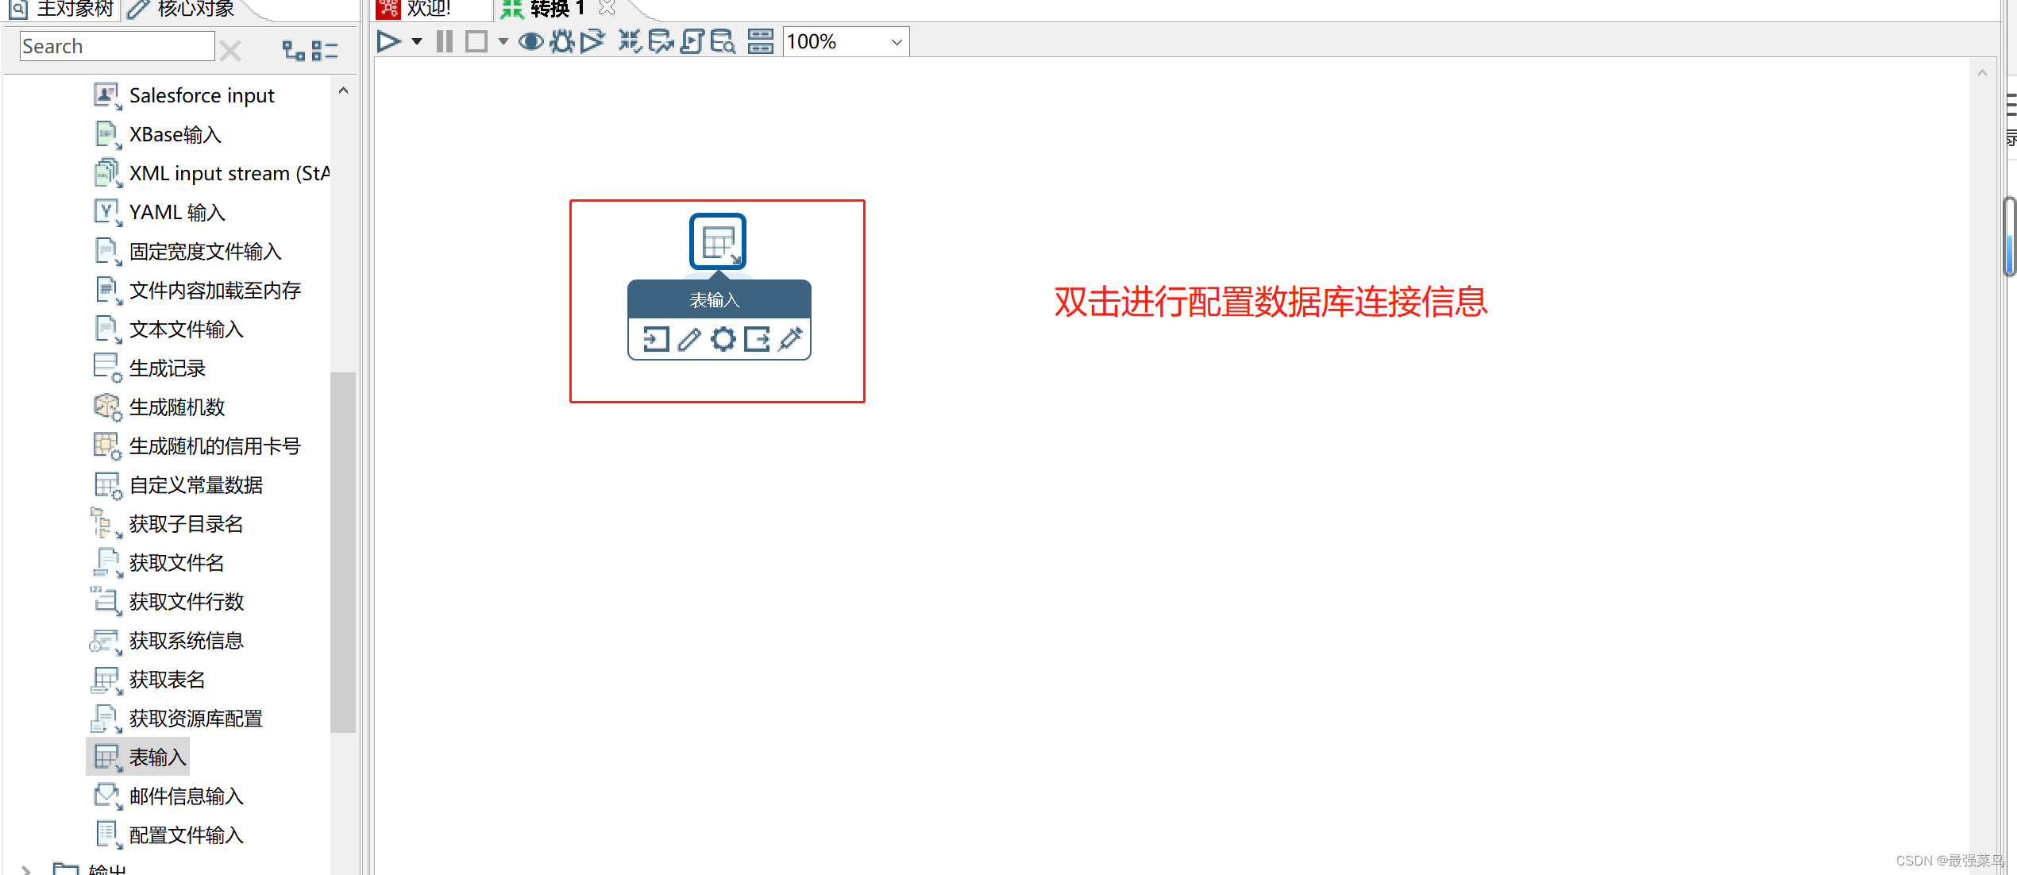2017x875 pixels.
Task: Select the 转换 1 tab
Action: point(557,9)
